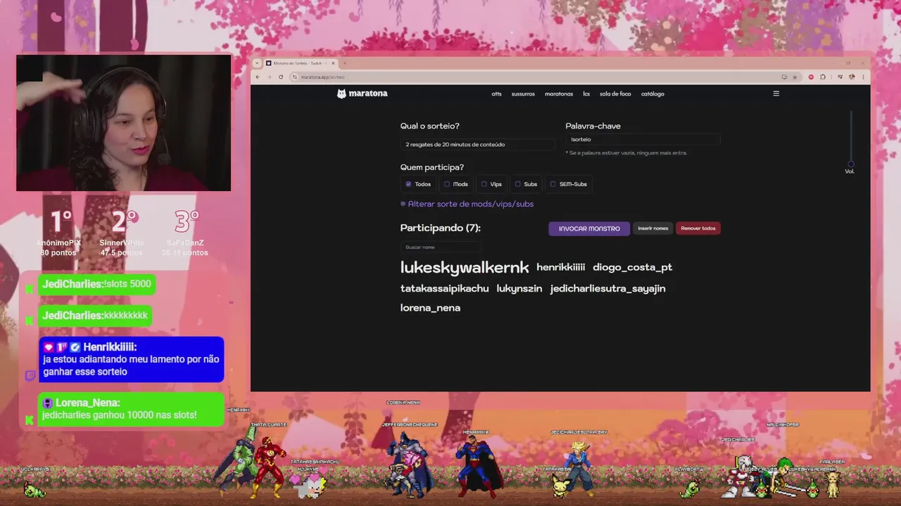901x506 pixels.
Task: Open the lcs menu item
Action: 586,93
